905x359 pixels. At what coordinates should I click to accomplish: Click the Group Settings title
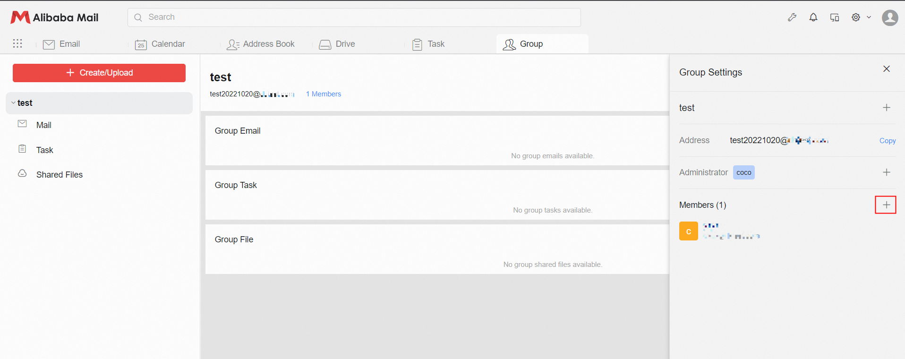coord(710,72)
